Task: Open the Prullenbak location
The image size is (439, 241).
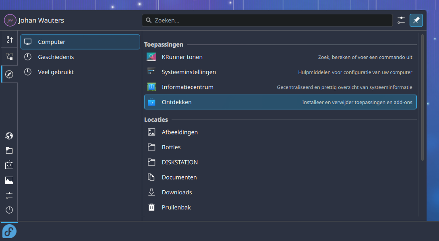Action: coord(176,208)
